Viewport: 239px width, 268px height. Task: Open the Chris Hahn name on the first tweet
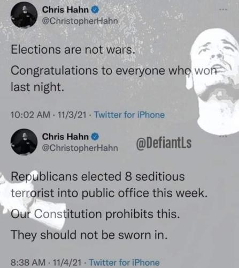tap(65, 10)
